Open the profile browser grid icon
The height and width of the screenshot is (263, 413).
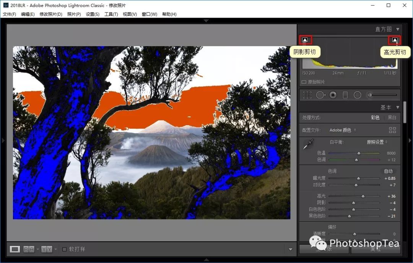[x=392, y=130]
